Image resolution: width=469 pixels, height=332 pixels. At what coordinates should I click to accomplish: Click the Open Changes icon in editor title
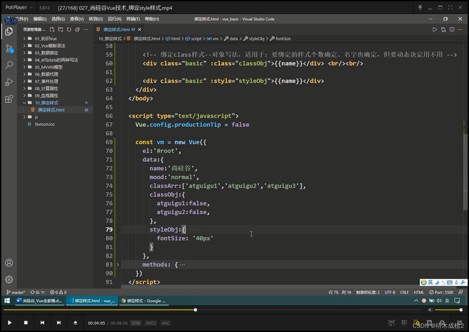click(x=443, y=29)
